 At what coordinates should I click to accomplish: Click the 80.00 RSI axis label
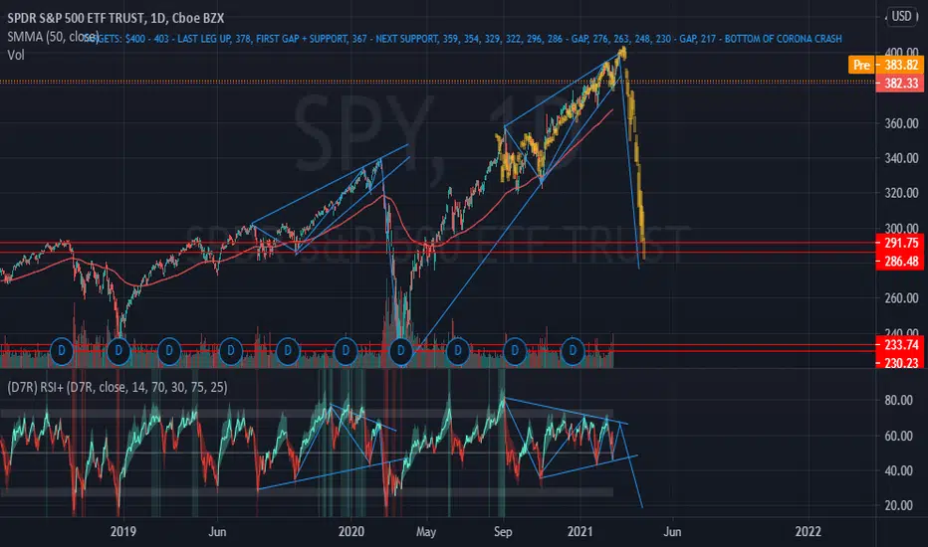[898, 401]
